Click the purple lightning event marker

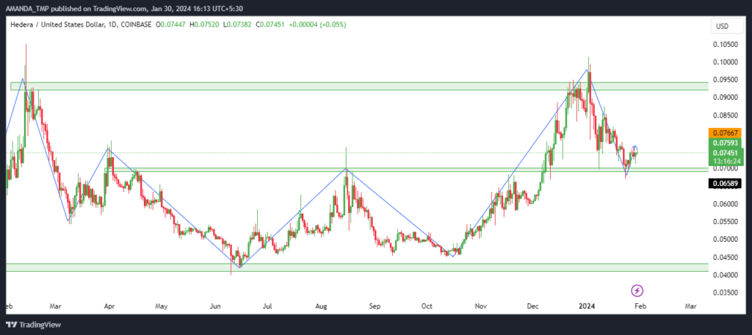[637, 290]
